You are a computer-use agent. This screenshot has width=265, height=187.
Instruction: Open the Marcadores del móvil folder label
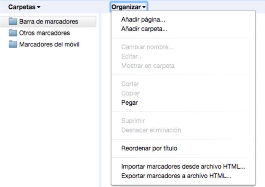[49, 45]
